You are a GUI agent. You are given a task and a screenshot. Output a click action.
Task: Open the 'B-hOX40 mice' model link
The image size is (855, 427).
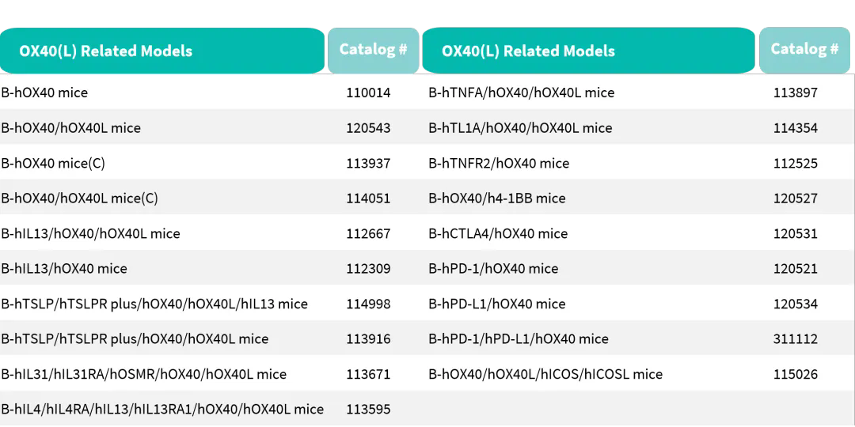click(x=45, y=93)
